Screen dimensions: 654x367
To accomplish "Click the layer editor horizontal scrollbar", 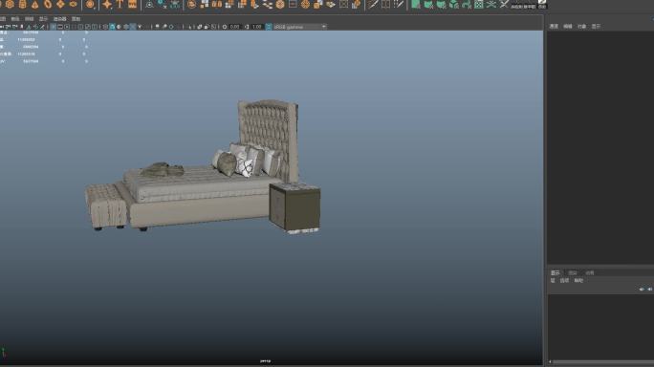I will click(601, 362).
